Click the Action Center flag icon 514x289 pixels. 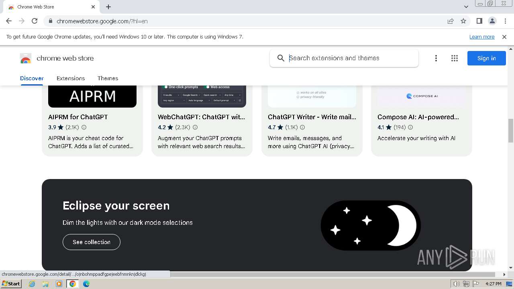point(476,284)
